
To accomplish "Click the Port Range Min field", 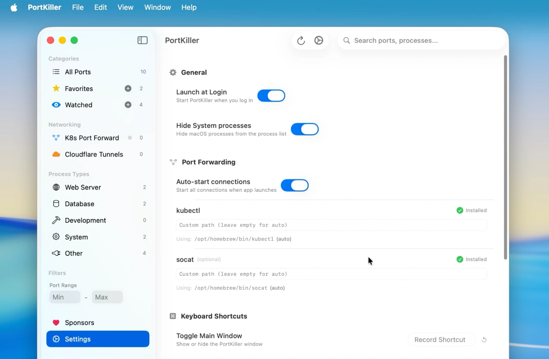I will tap(65, 297).
